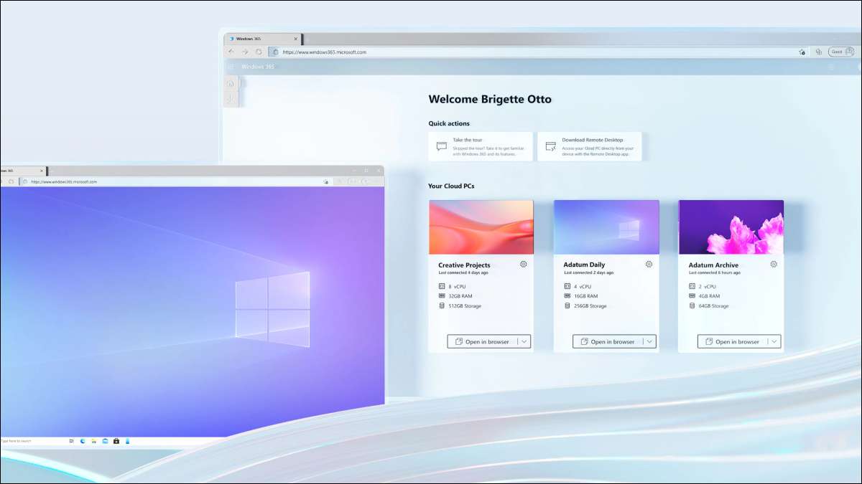Click the 32GB RAM text
Screen dimensions: 862x484
coord(460,296)
